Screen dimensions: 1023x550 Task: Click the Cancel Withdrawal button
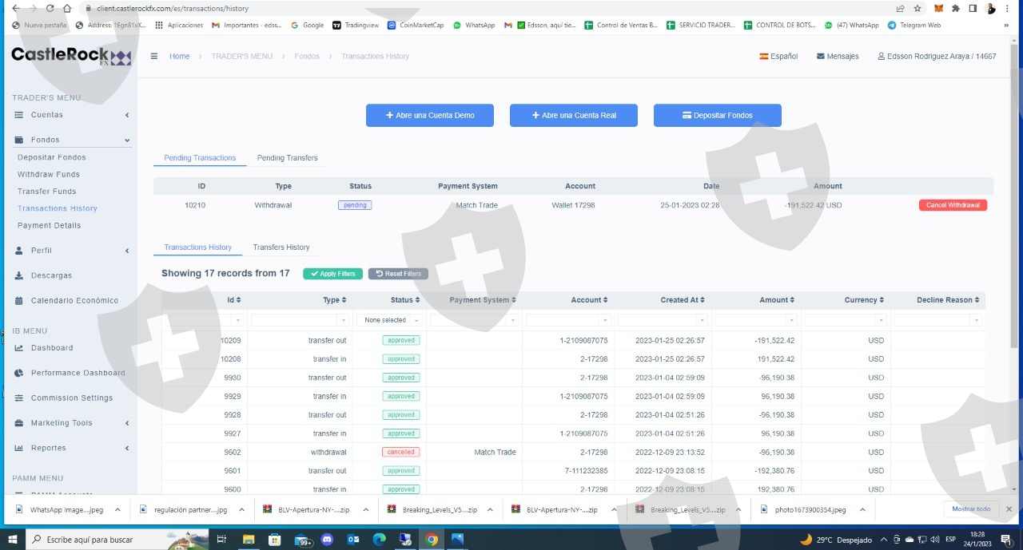pos(953,205)
